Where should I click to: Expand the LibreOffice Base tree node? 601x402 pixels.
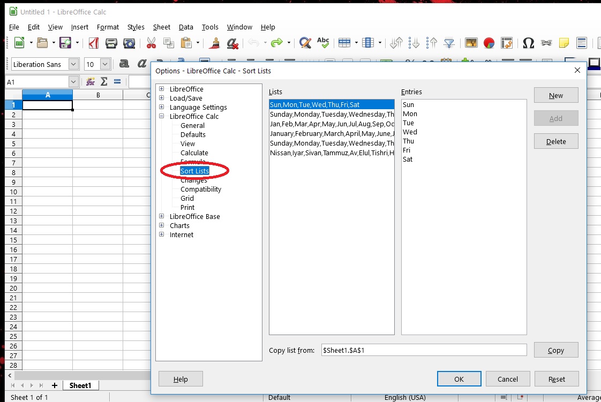[162, 216]
